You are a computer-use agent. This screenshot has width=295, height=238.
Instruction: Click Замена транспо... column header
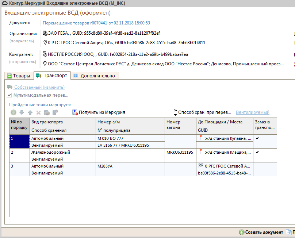click(x=265, y=126)
